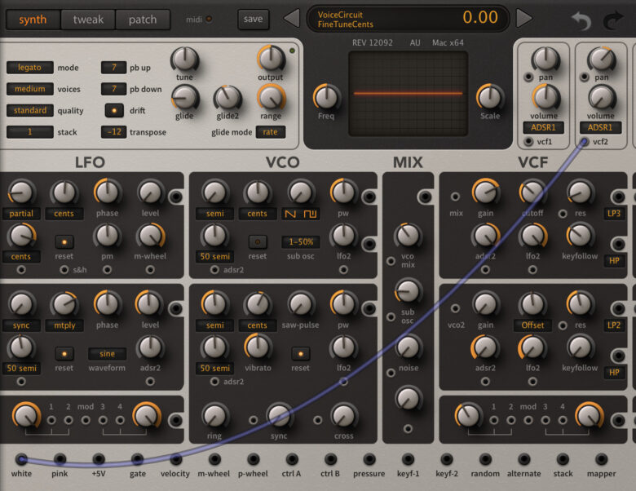Go to next preset arrow
The height and width of the screenshot is (491, 636).
click(524, 18)
